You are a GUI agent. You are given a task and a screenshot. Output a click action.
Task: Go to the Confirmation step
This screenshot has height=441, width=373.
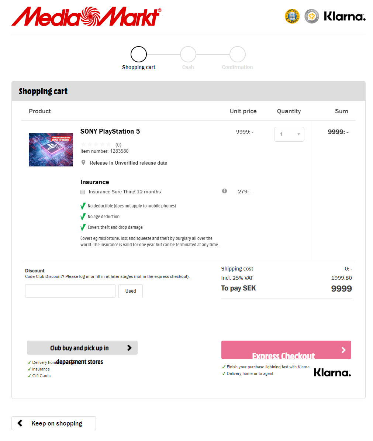click(x=238, y=54)
